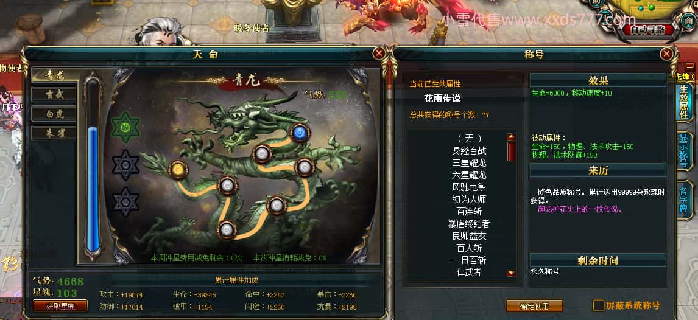This screenshot has width=698, height=320.
Task: Click the middle dark hexagram emblem
Action: (x=125, y=165)
